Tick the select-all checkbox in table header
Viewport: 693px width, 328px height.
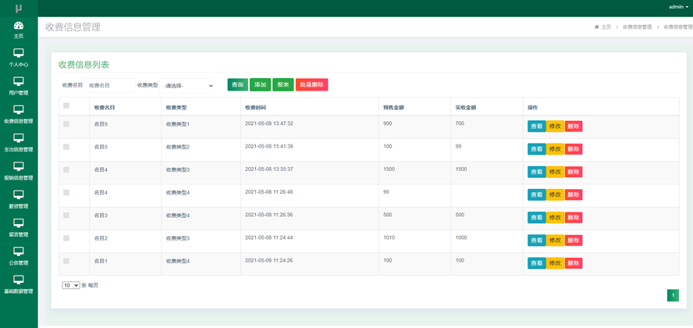click(66, 106)
